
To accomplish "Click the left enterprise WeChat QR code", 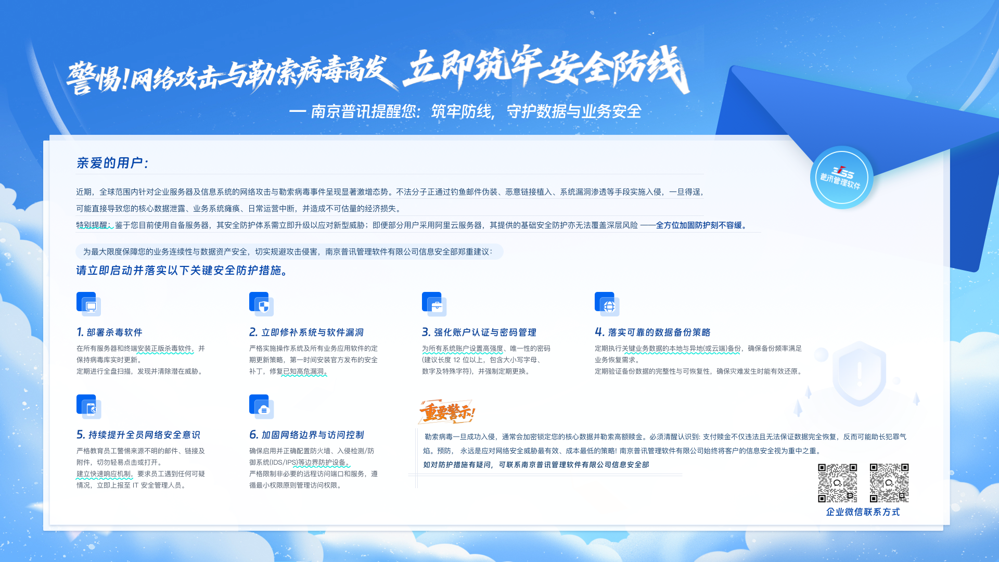I will [837, 483].
